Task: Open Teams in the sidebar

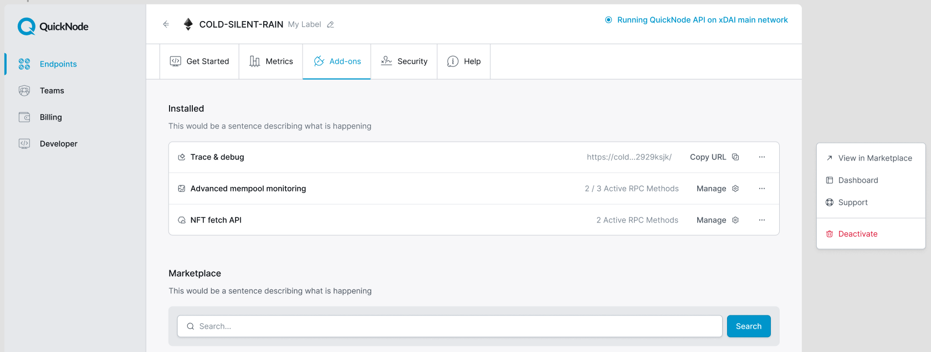Action: [52, 91]
